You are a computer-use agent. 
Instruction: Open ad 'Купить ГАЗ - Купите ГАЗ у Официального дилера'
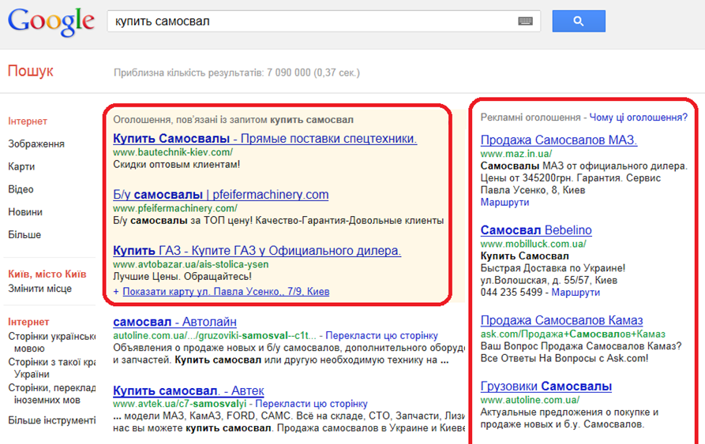pos(257,251)
